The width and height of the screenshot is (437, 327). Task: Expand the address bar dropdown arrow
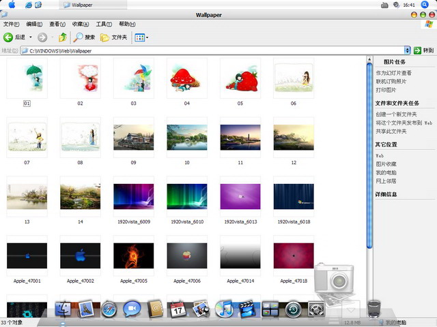click(407, 50)
